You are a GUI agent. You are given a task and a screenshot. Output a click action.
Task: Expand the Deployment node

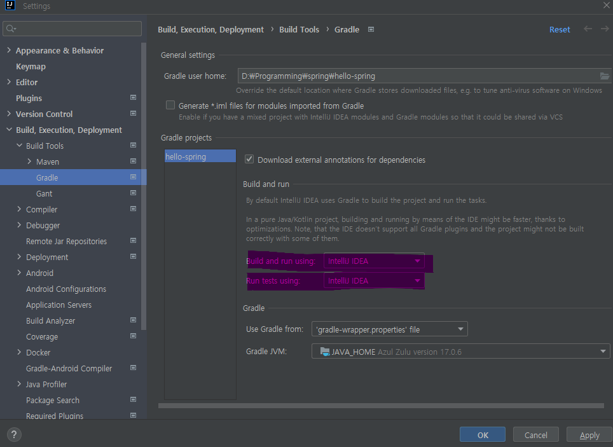click(19, 256)
